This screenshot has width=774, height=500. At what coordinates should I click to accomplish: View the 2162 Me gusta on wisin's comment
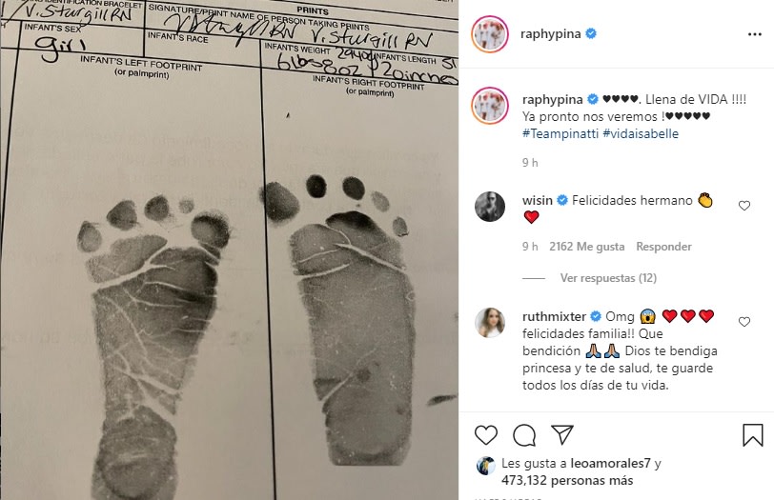pyautogui.click(x=587, y=247)
